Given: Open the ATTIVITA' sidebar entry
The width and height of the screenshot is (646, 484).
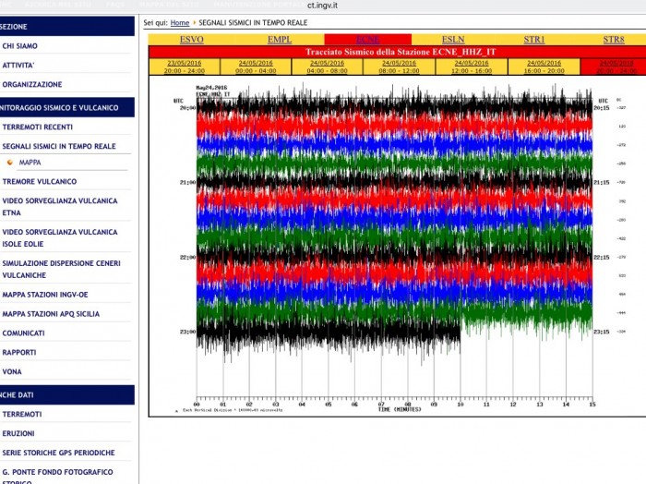Looking at the screenshot, I should coord(18,66).
